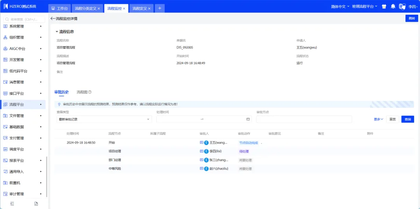Expand the 通用导入 menu arrow
The image size is (420, 209).
[41, 172]
